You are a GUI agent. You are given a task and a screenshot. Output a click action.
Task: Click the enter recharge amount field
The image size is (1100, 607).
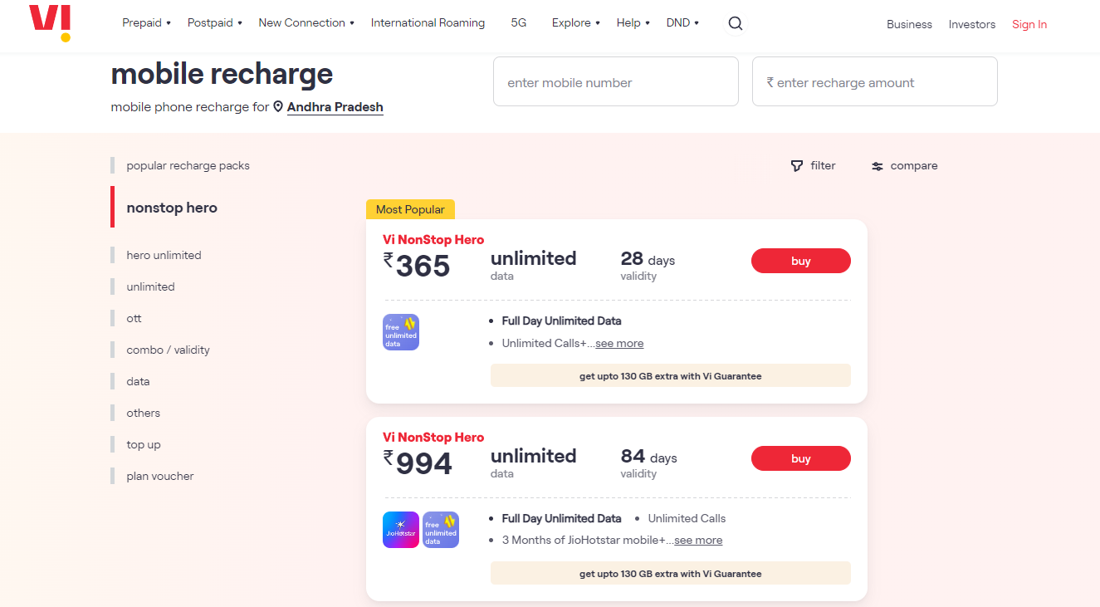click(x=875, y=81)
